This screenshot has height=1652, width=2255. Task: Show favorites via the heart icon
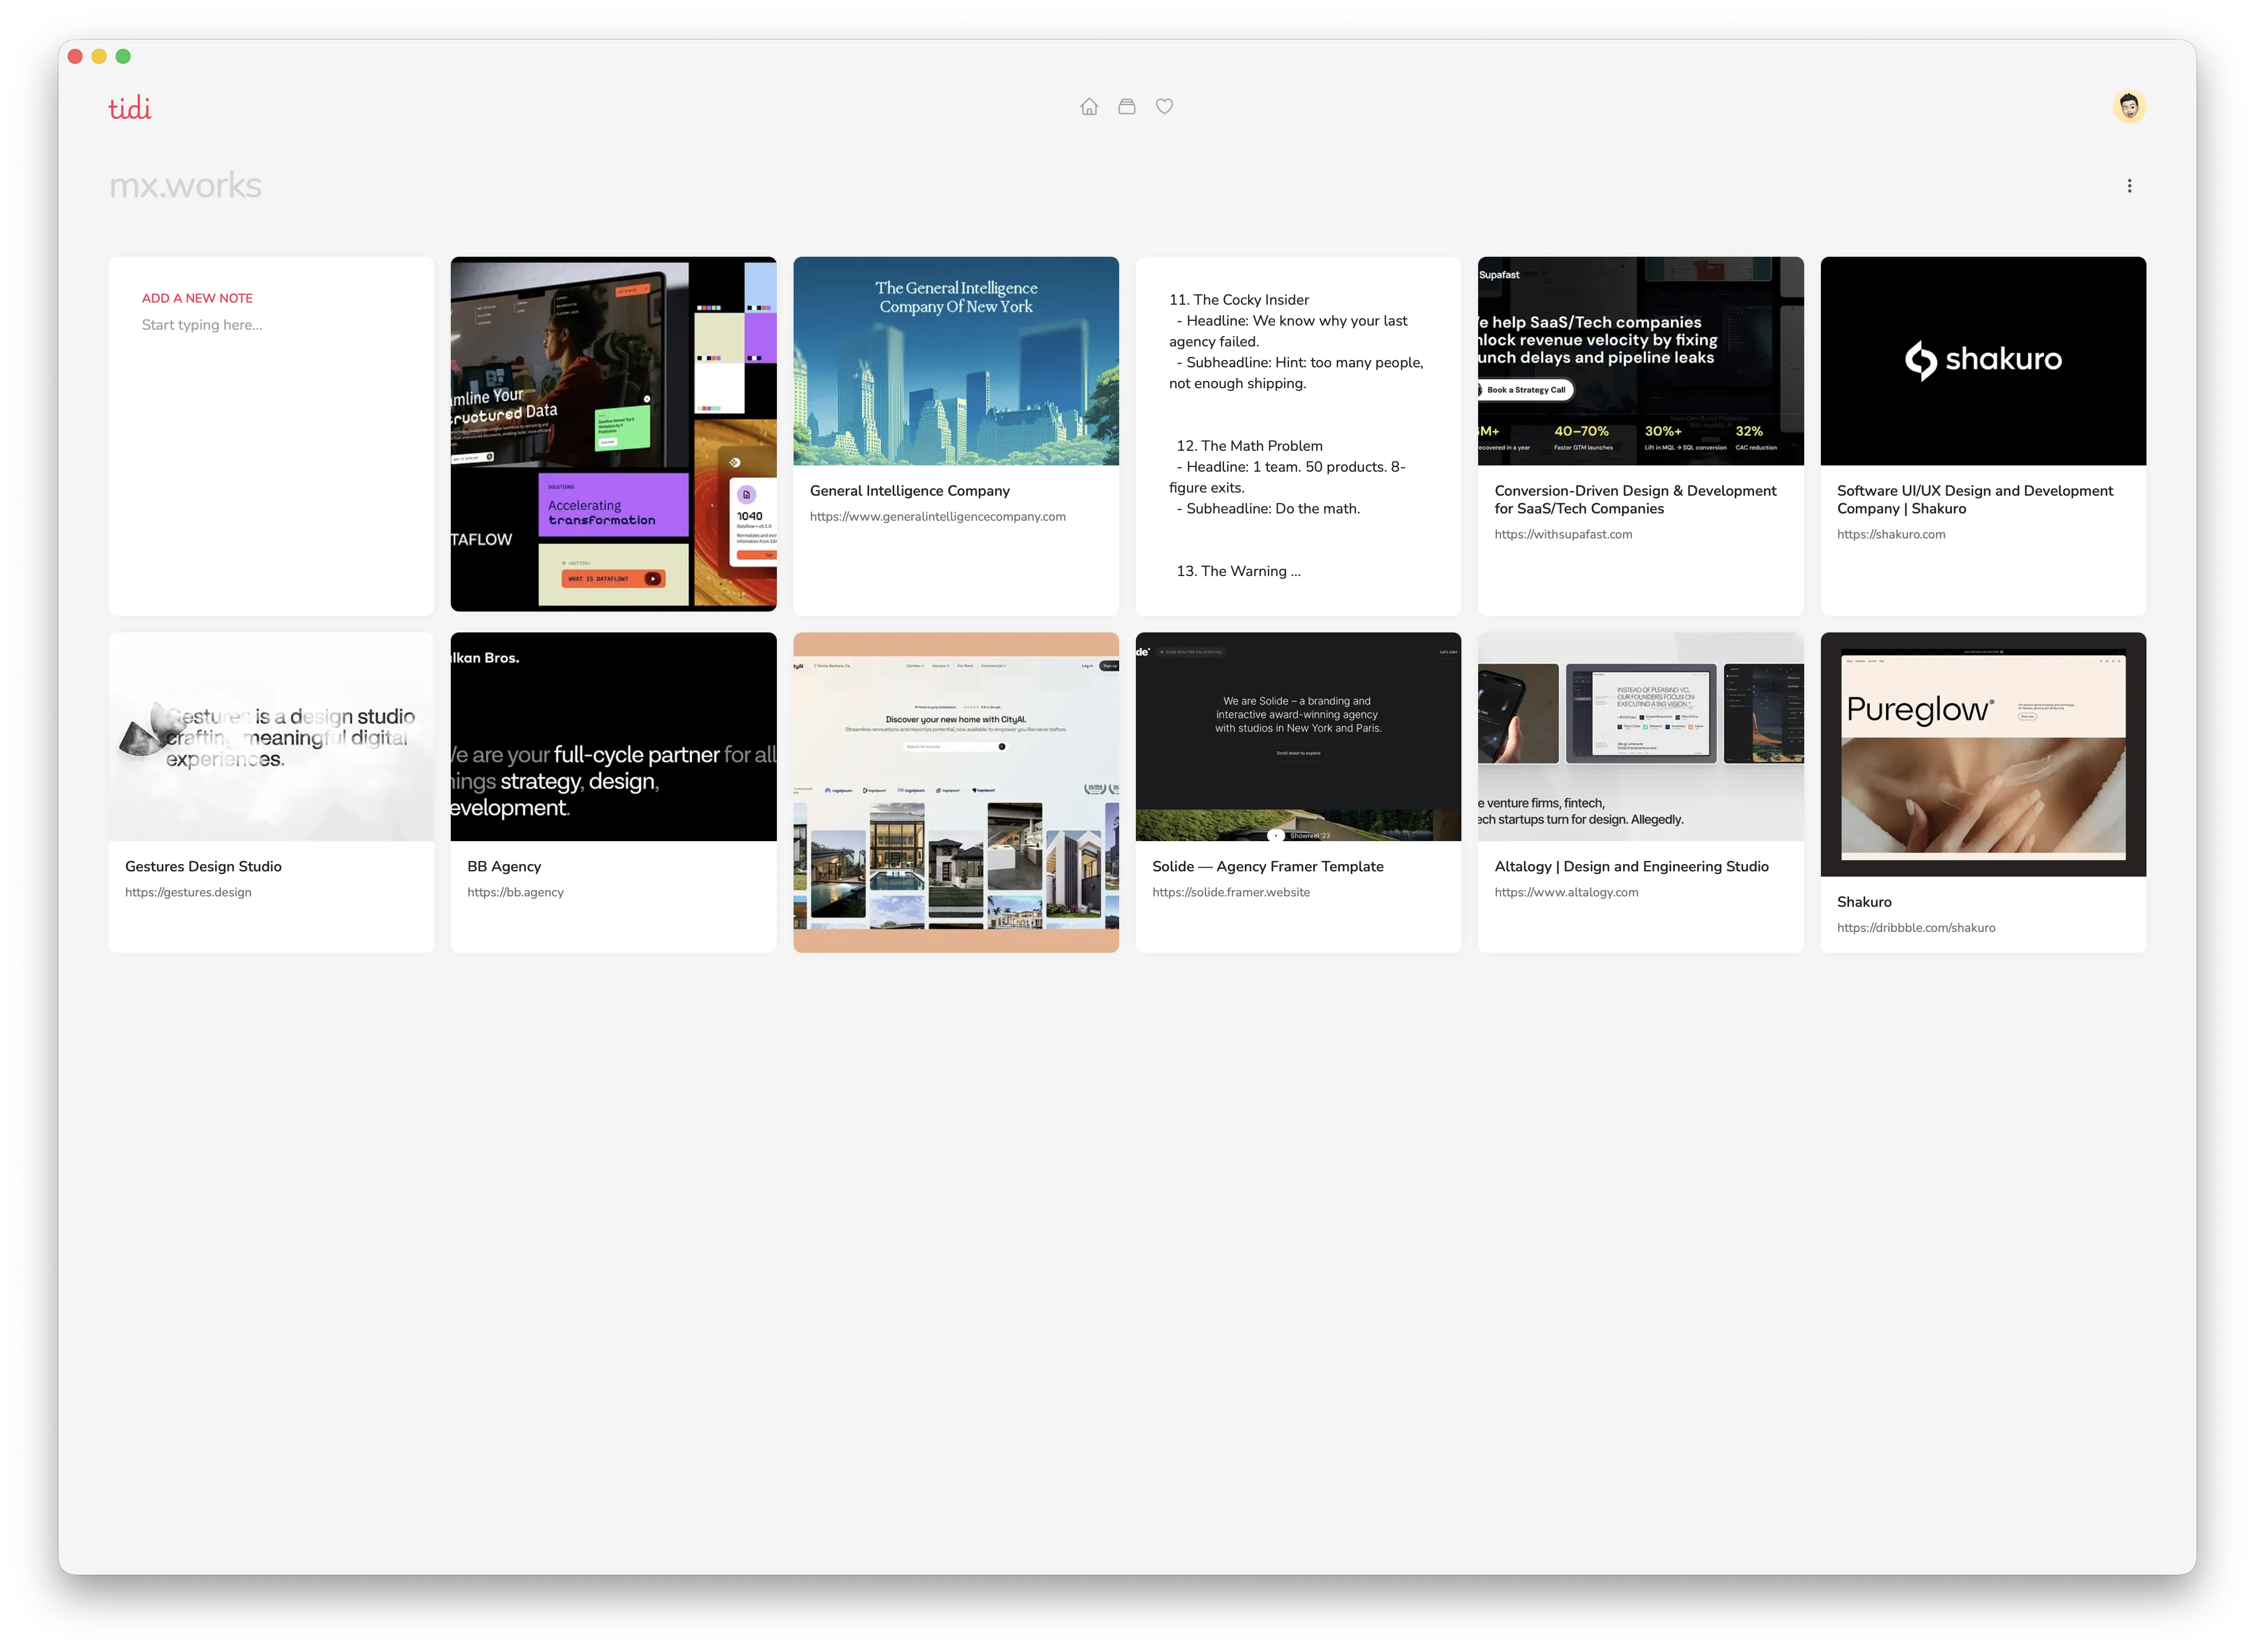click(x=1164, y=106)
